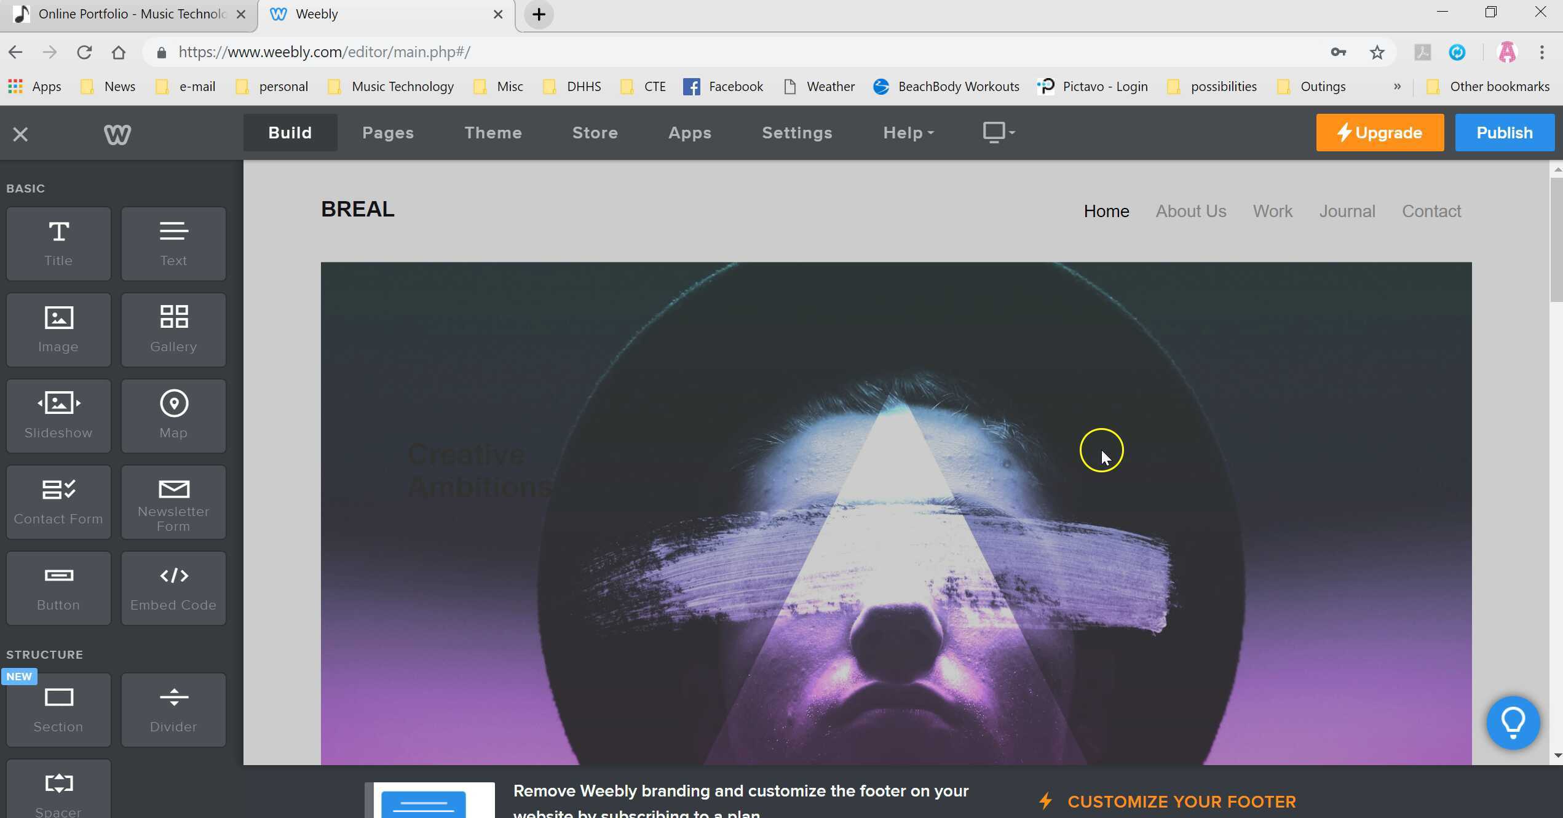Screen dimensions: 1563x818
Task: Expand the hidden bookmarks chevron
Action: [1397, 87]
